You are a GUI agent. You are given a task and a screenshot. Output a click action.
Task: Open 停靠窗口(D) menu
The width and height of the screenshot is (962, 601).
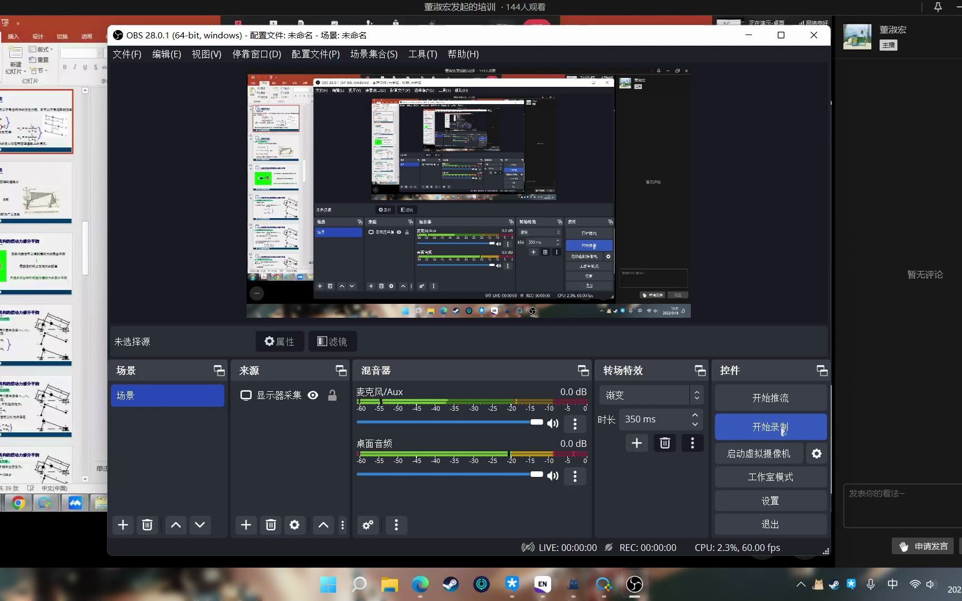[x=257, y=54]
